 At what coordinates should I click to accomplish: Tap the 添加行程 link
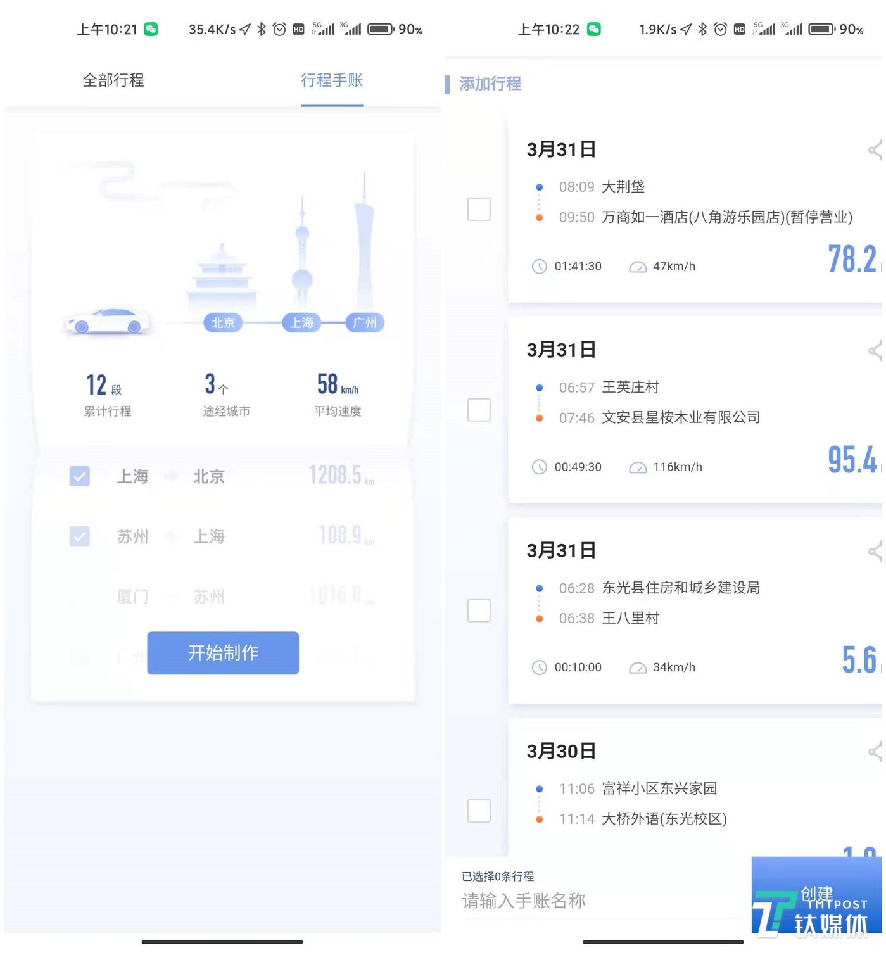coord(490,84)
